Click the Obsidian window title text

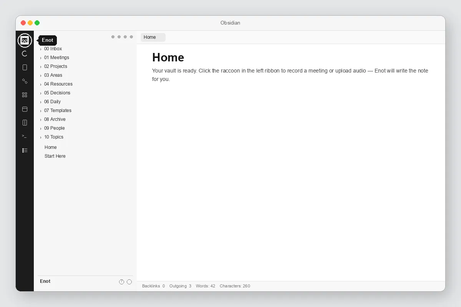tap(230, 23)
